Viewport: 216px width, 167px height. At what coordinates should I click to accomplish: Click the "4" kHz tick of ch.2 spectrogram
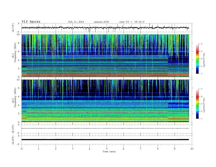pyautogui.click(x=19, y=105)
